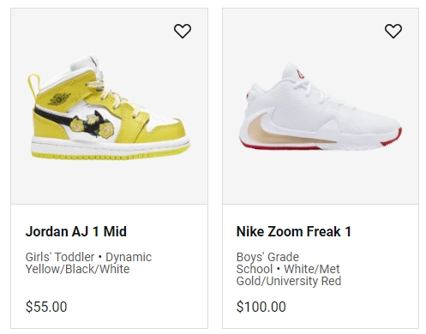Click the $100.00 price
The image size is (426, 334).
(261, 307)
